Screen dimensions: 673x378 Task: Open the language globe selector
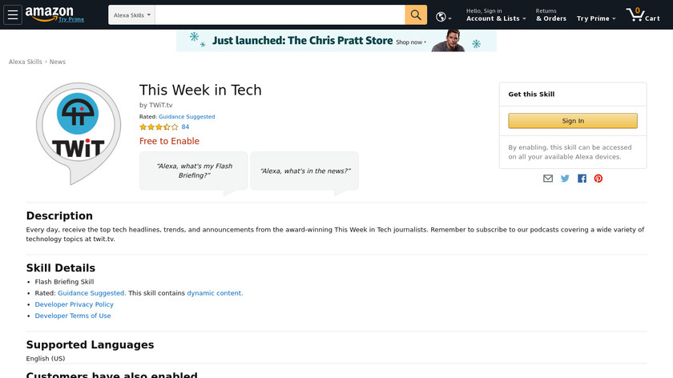point(443,16)
